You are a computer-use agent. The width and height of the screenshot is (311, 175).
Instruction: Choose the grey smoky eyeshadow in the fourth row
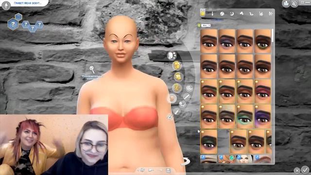click(227, 117)
